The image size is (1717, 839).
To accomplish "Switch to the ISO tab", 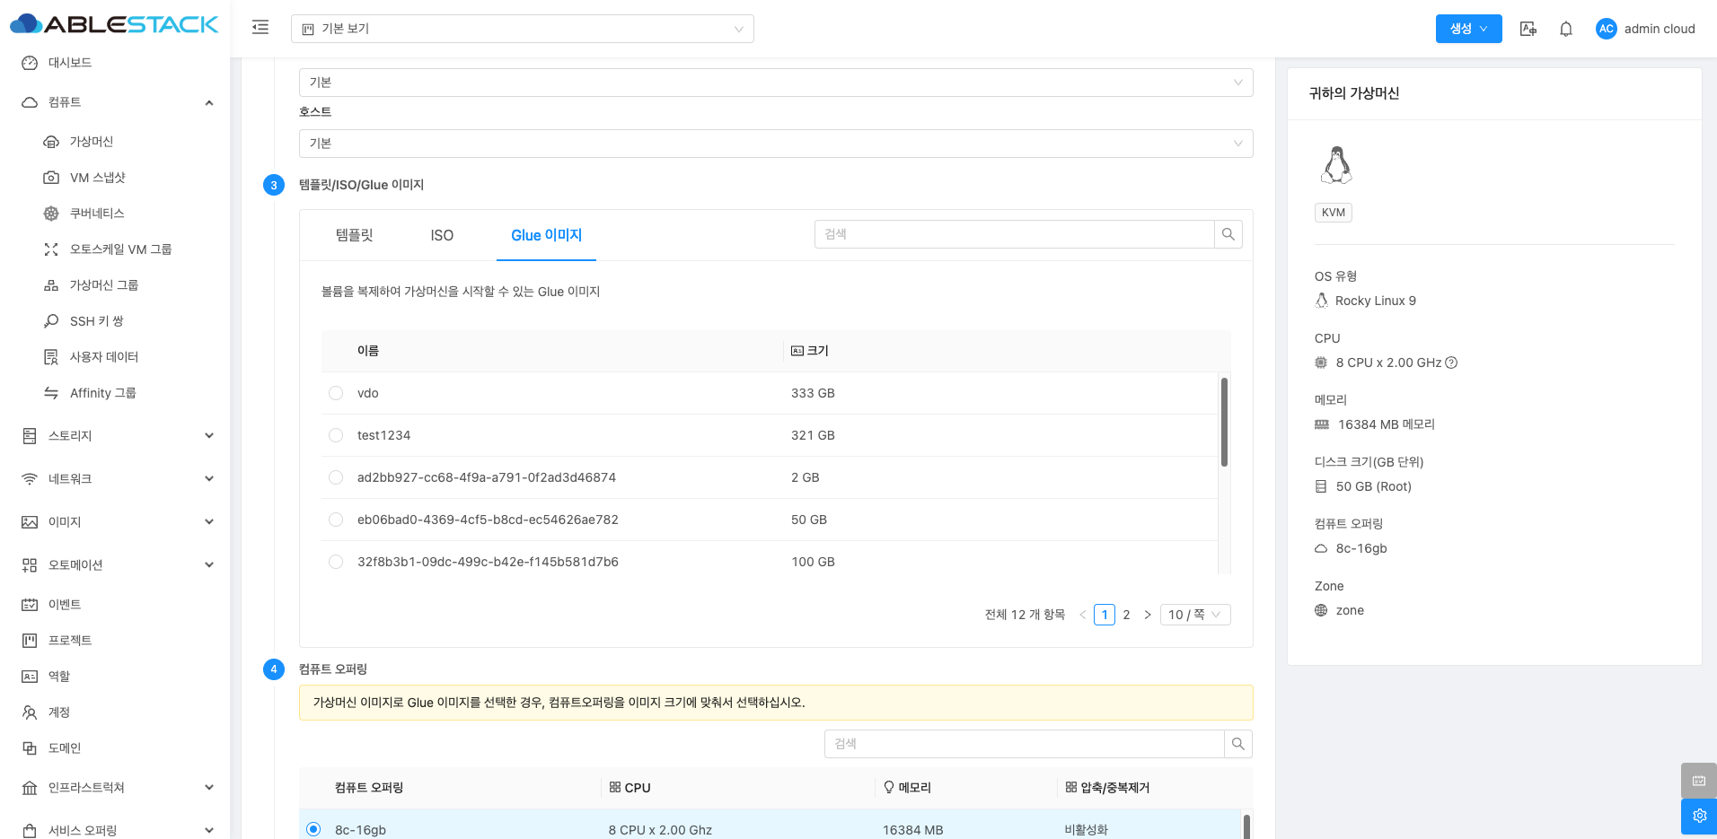I will (x=442, y=235).
